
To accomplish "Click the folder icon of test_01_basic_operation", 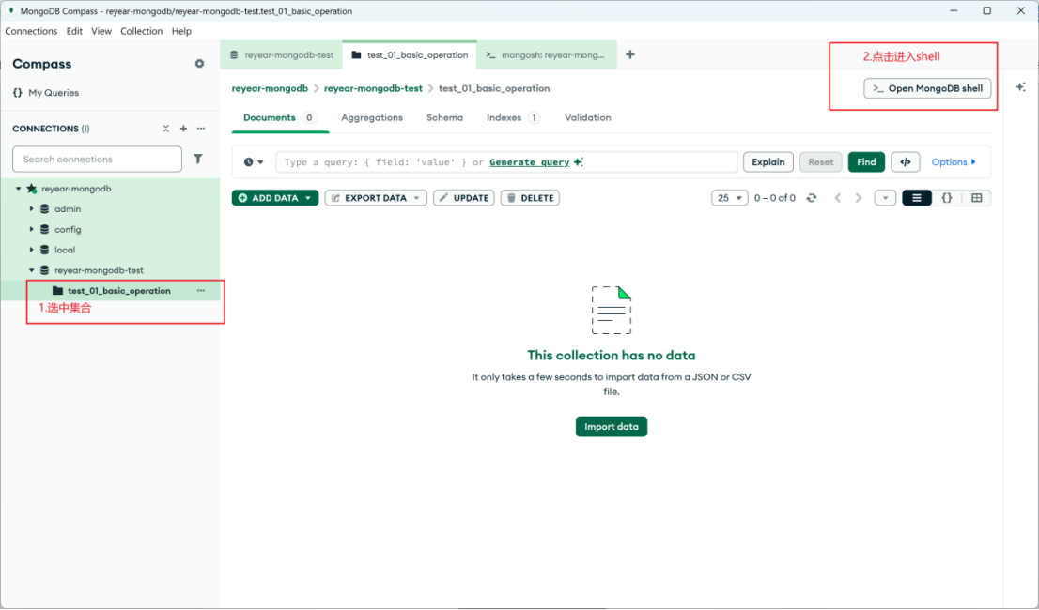I will pyautogui.click(x=57, y=290).
